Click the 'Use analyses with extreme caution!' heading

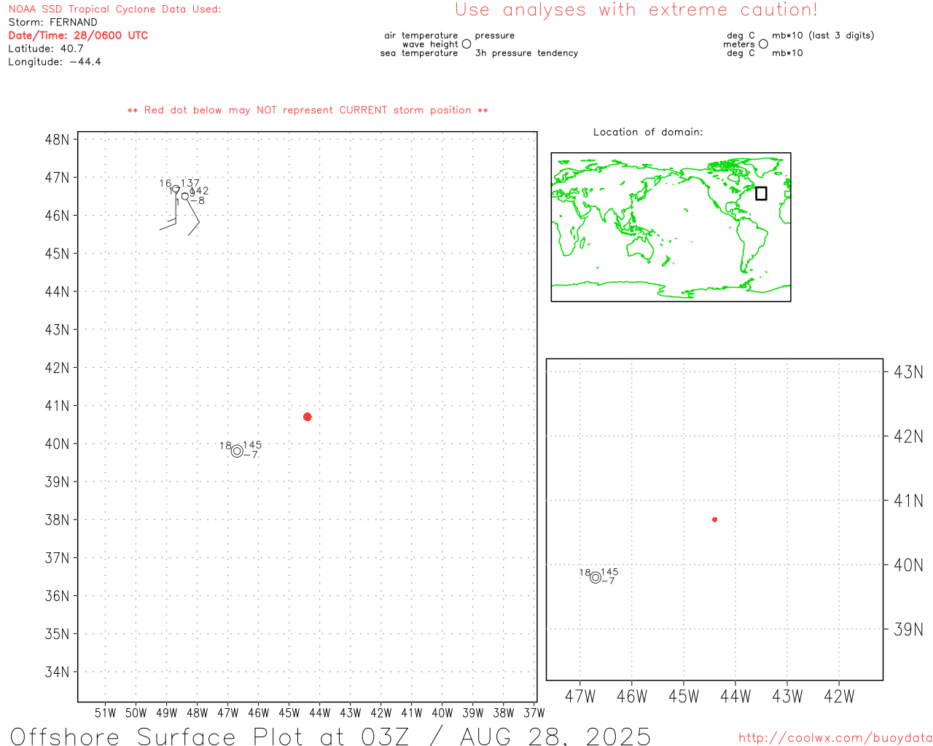click(x=636, y=10)
